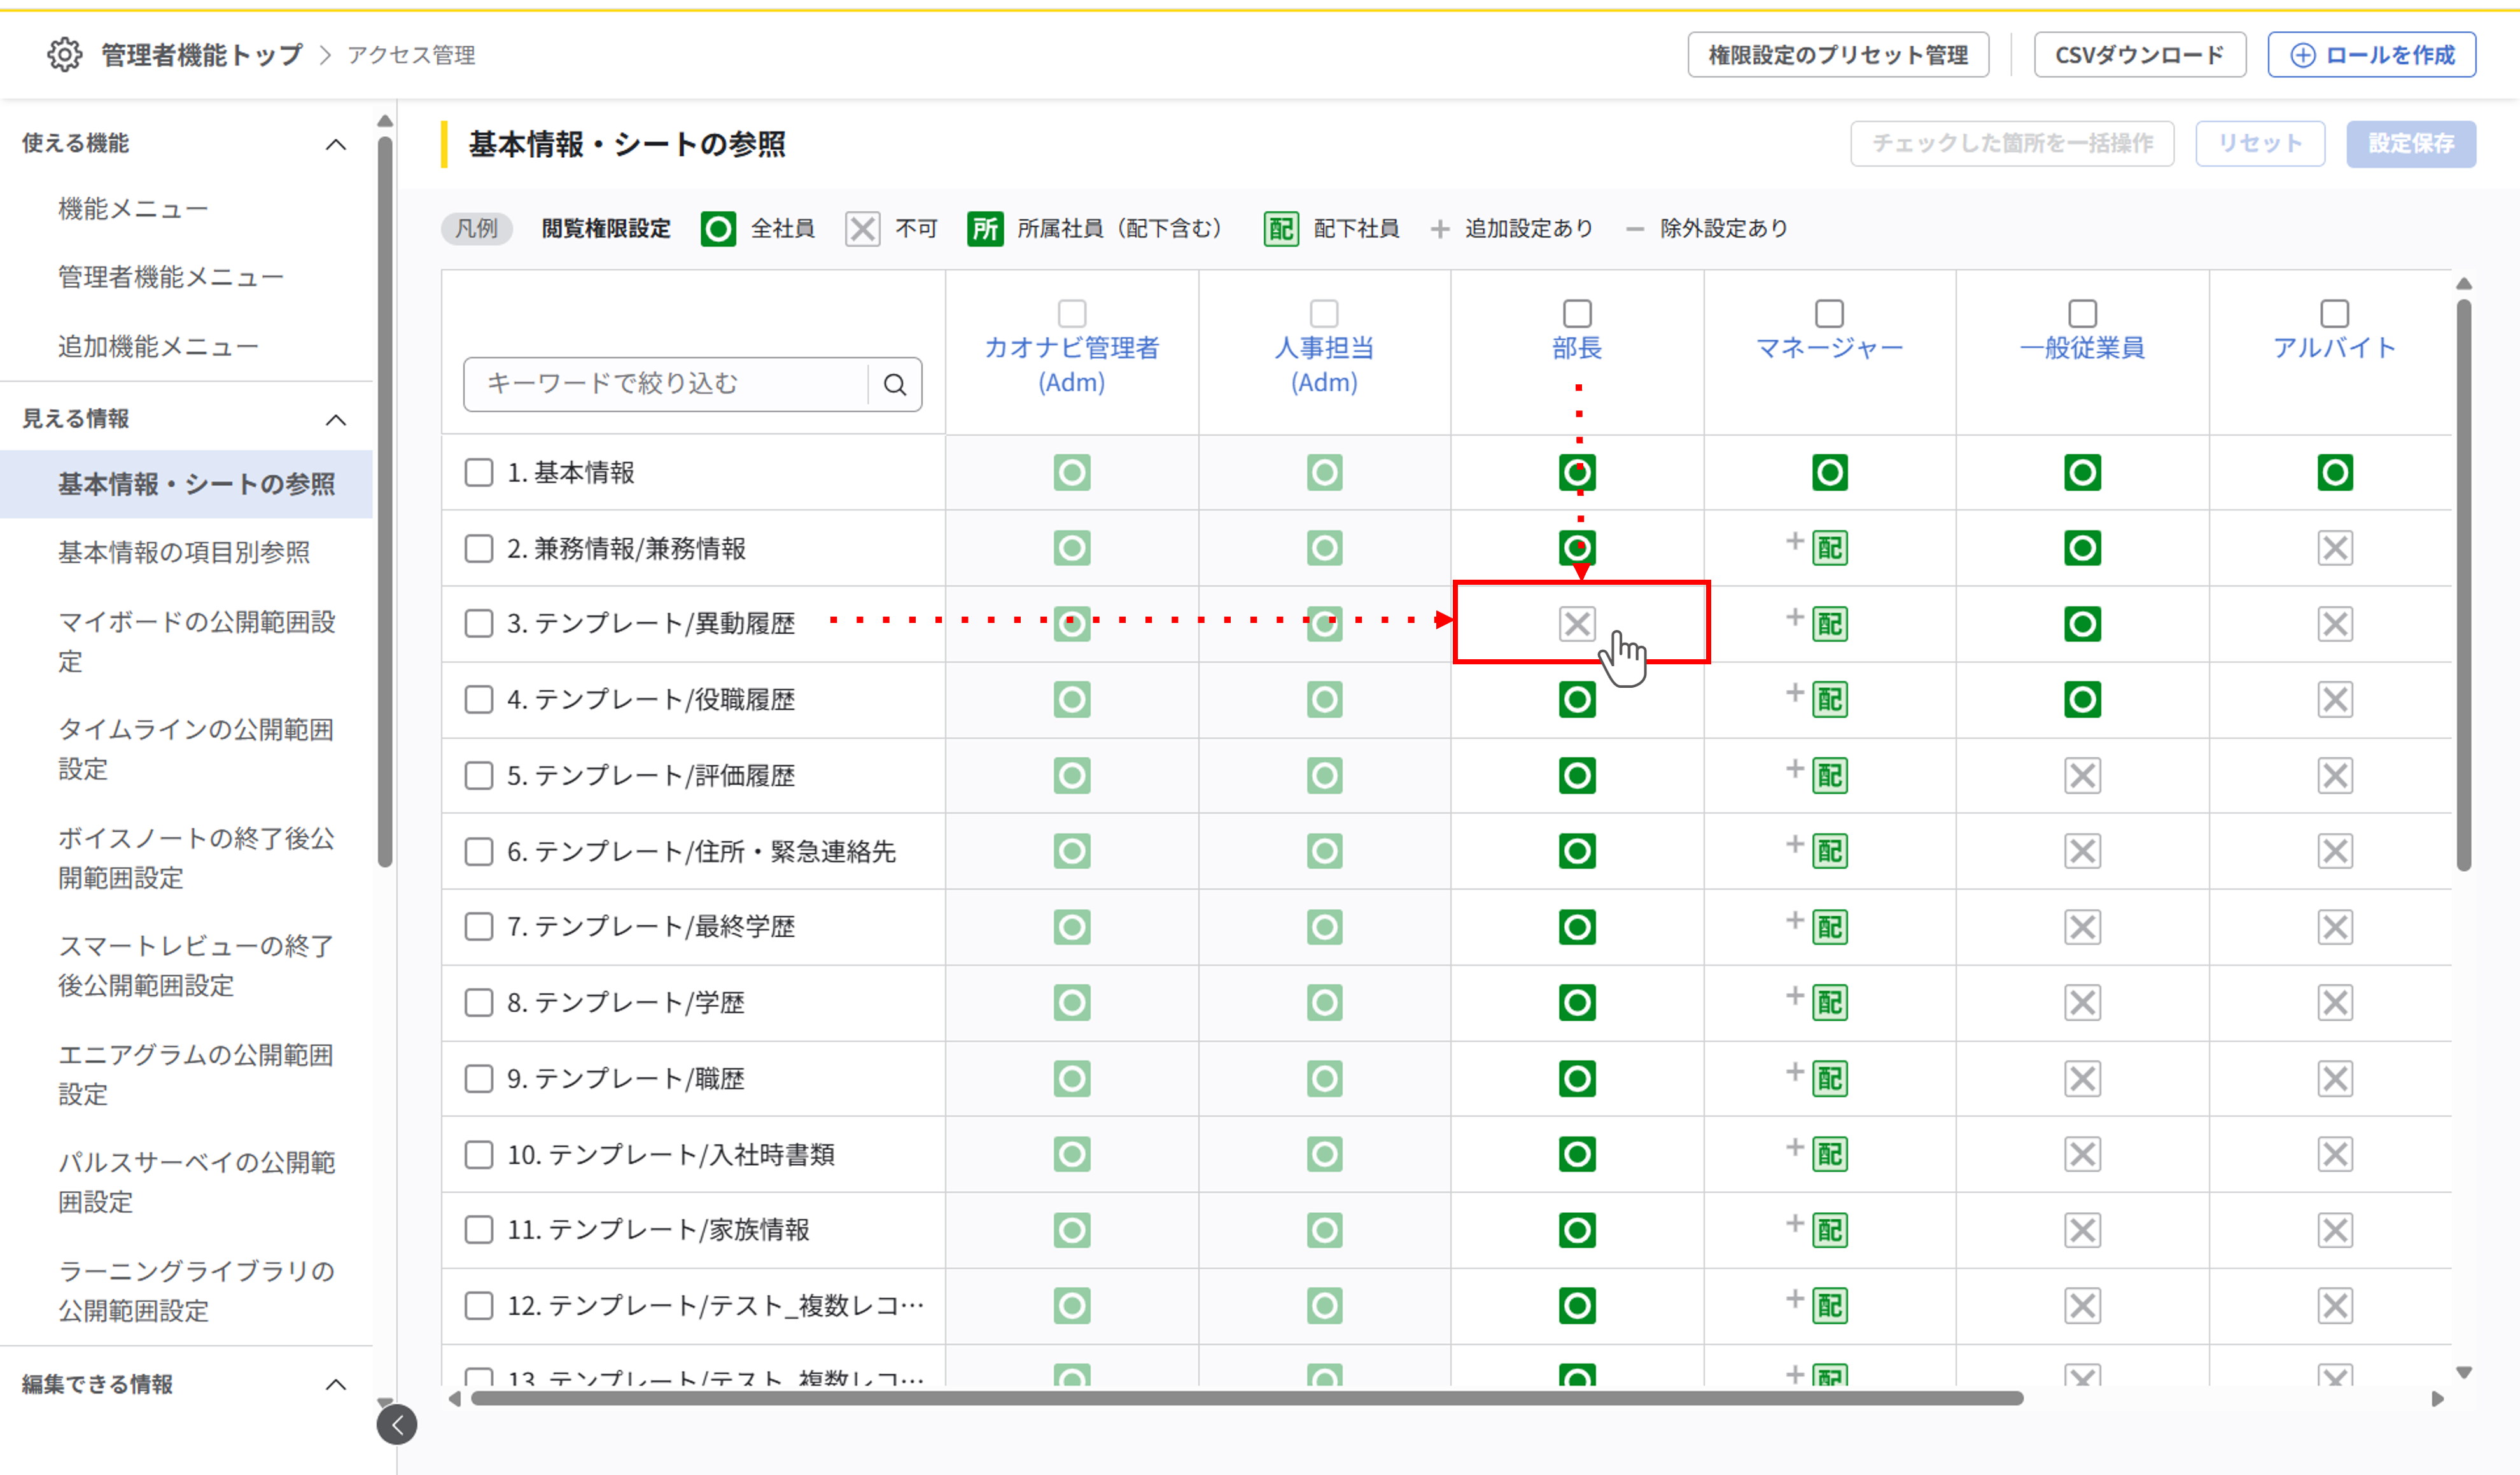
Task: Click the 不可 X icon for 部長 in 異動履歴 row
Action: [x=1577, y=624]
